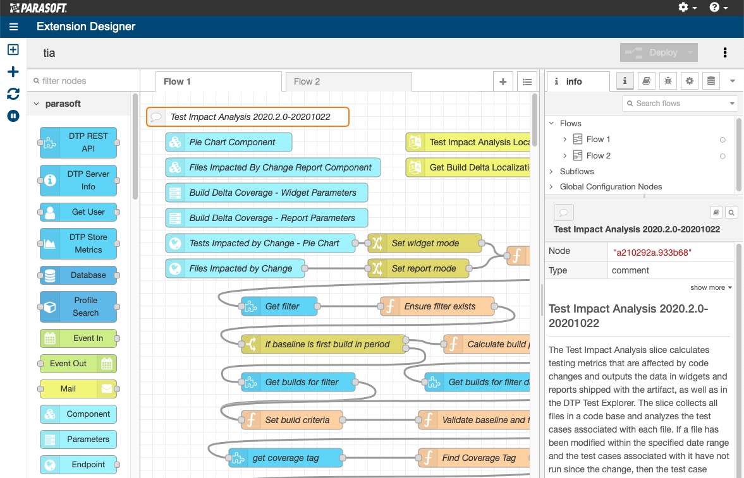Select the Test Impact Analysis comment node
Image resolution: width=744 pixels, height=478 pixels.
[x=248, y=117]
